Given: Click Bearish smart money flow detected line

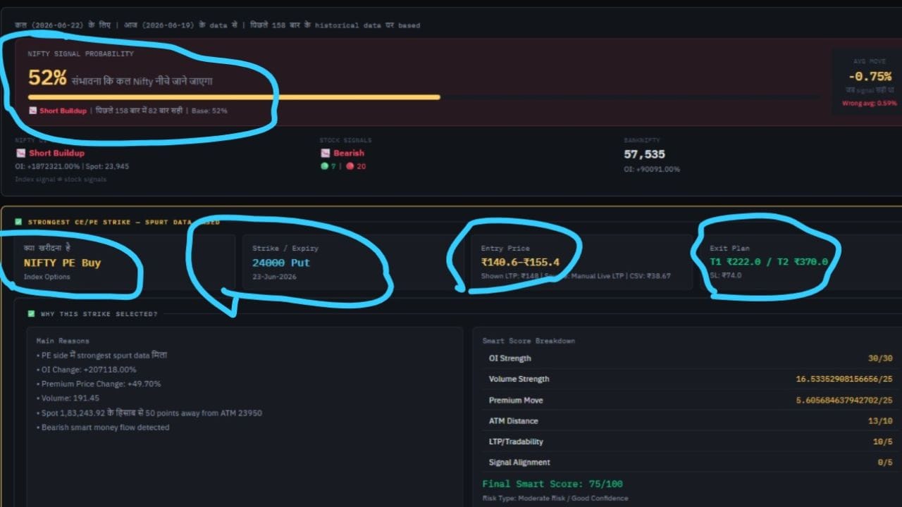Looking at the screenshot, I should 102,427.
